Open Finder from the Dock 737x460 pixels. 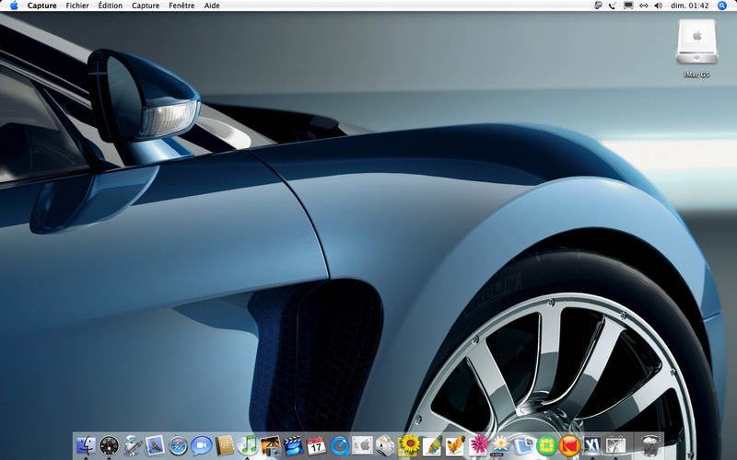86,445
